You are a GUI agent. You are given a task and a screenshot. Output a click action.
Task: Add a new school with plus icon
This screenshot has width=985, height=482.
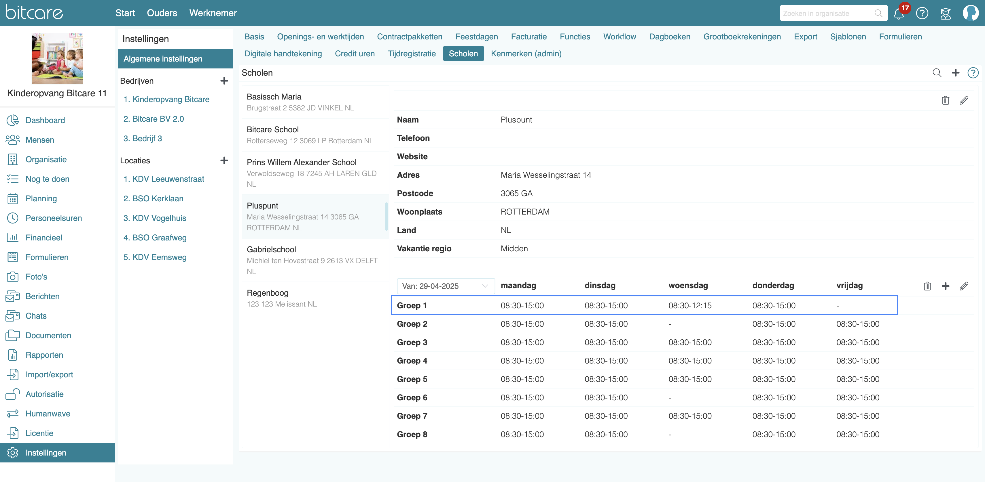coord(955,72)
